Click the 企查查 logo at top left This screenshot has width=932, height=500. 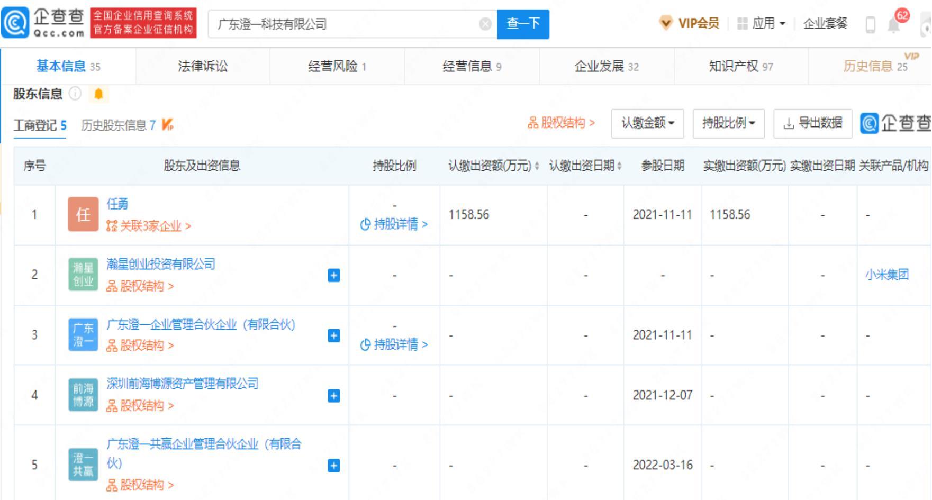(x=43, y=24)
